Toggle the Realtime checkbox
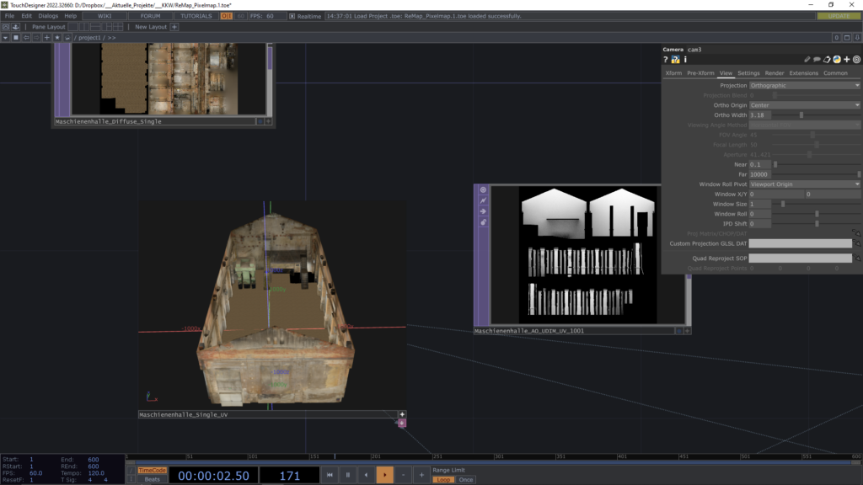The width and height of the screenshot is (863, 485). [x=292, y=16]
